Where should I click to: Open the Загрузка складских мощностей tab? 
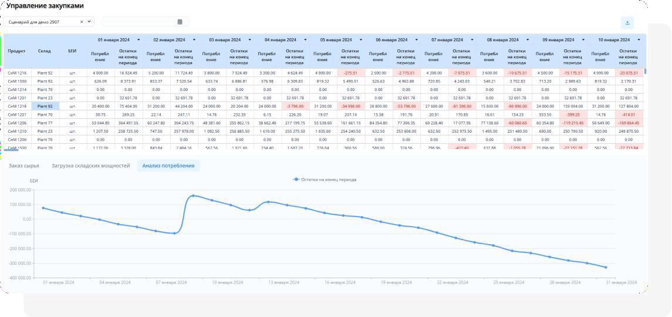click(90, 166)
